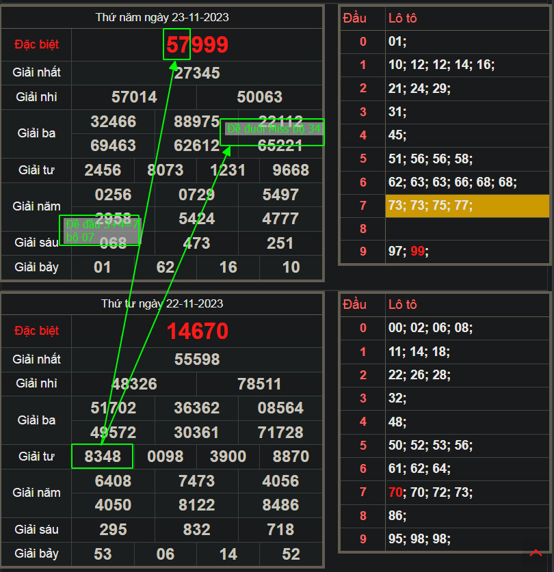Viewport: 554px width, 572px height.
Task: Click the 'Thứ năm ngày 23-11-2023' header
Action: [162, 18]
